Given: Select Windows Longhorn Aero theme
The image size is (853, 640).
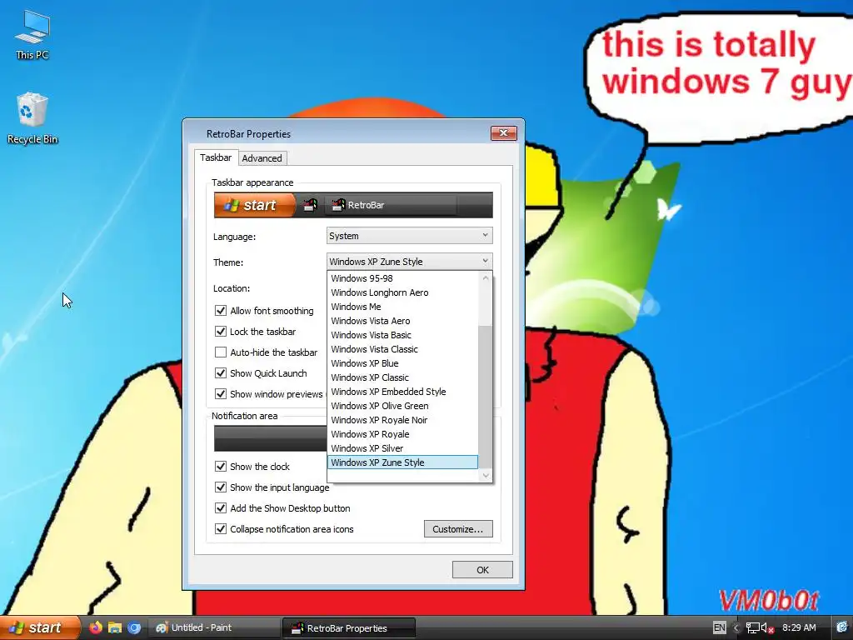Looking at the screenshot, I should click(402, 292).
